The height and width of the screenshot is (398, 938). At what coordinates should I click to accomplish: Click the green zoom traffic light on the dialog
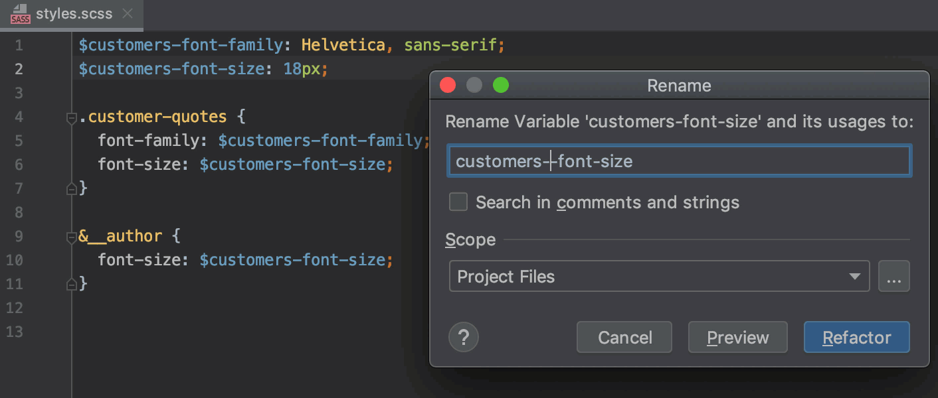pos(501,85)
